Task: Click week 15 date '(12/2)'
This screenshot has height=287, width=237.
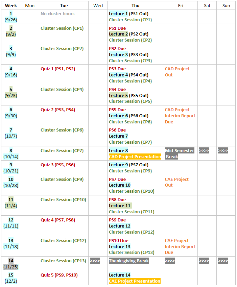Action: 11,281
